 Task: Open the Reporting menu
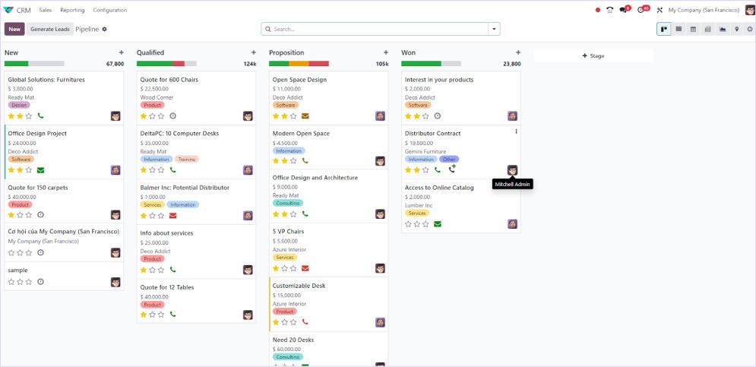72,10
